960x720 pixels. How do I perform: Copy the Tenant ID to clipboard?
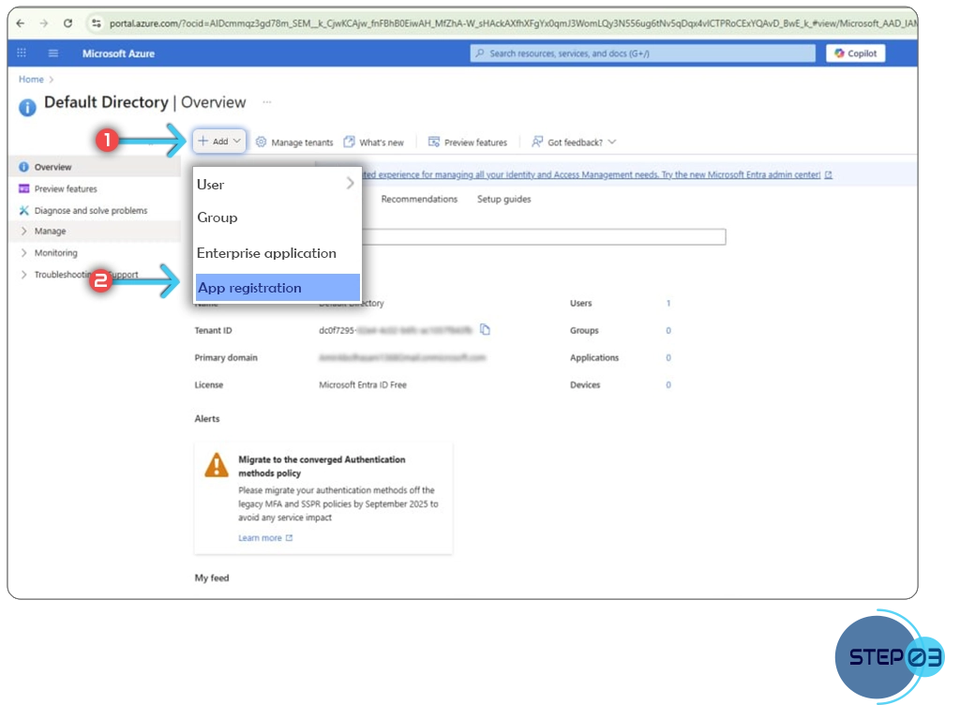(x=485, y=329)
